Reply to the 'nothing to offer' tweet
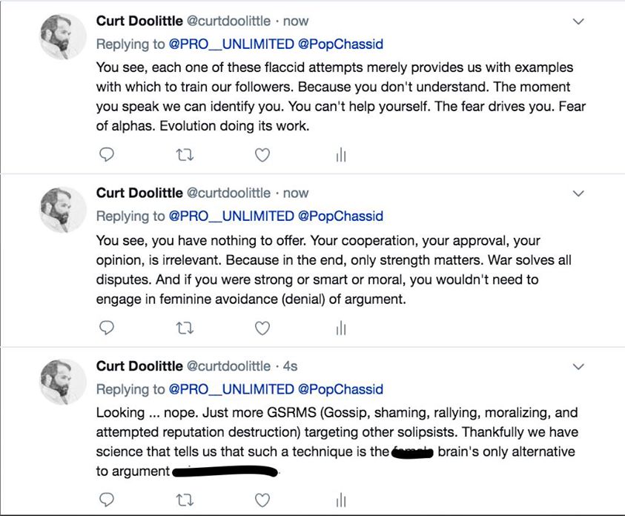Screen dimensions: 625x516 point(107,328)
